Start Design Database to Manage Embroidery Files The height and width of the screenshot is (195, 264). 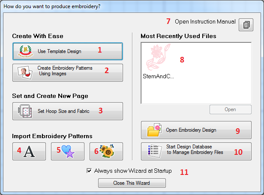click(196, 151)
